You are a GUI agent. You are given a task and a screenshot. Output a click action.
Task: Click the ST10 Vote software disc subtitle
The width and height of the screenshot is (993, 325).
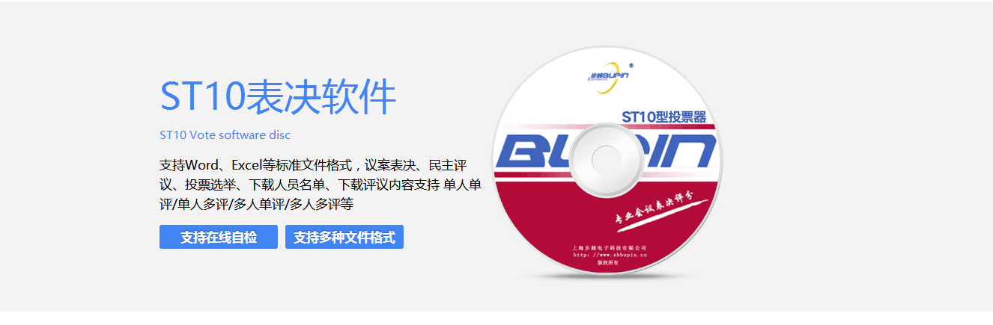[x=225, y=135]
